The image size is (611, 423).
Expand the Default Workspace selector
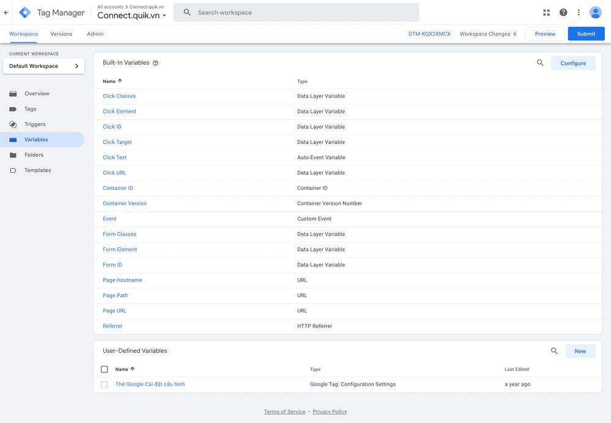pyautogui.click(x=43, y=66)
